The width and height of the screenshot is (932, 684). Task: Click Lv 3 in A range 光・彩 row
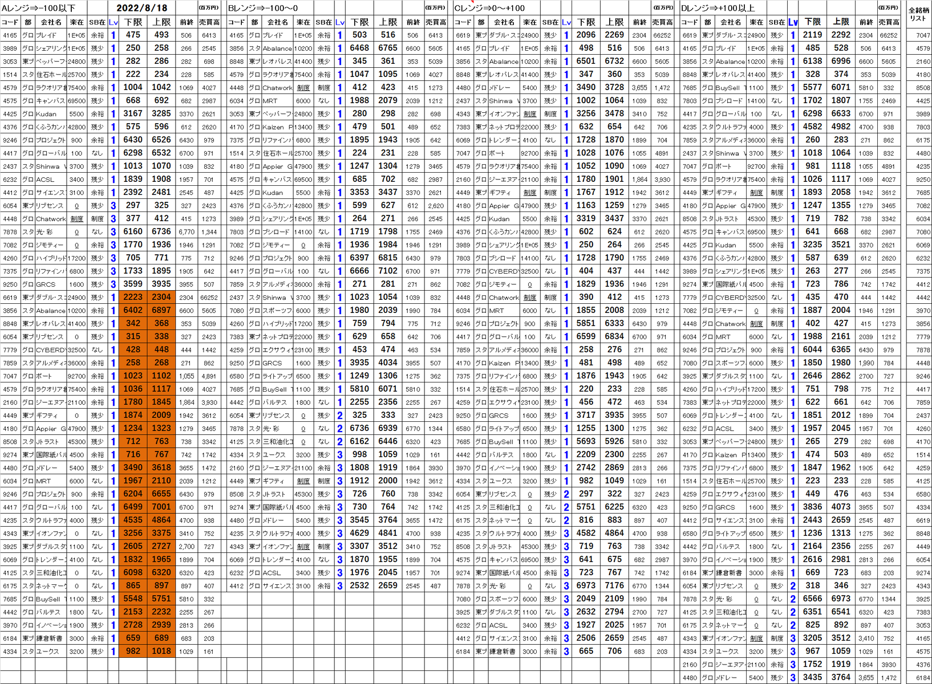113,232
